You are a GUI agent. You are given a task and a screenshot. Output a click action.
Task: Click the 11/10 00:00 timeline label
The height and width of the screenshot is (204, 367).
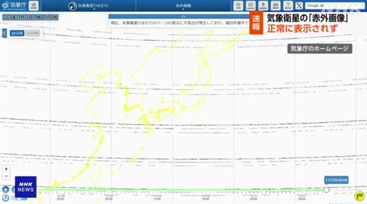60,197
